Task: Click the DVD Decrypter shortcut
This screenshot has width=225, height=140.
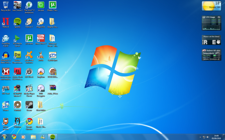Action: pyautogui.click(x=41, y=91)
